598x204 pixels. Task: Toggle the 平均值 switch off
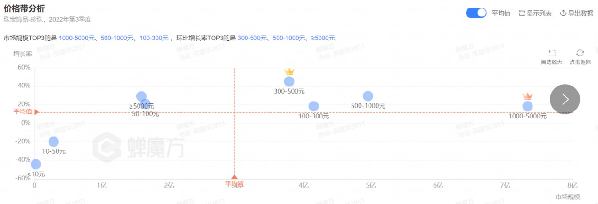476,13
